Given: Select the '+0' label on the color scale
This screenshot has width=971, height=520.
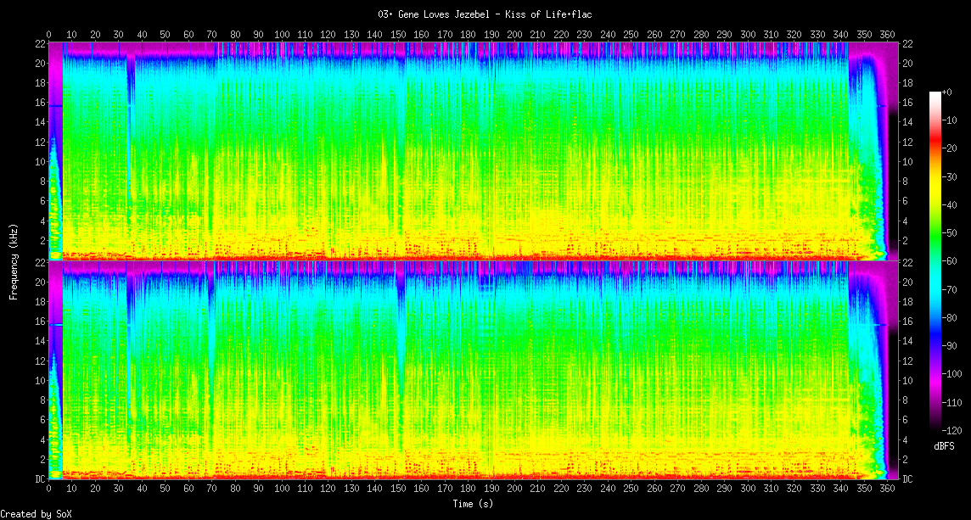Looking at the screenshot, I should pyautogui.click(x=948, y=92).
